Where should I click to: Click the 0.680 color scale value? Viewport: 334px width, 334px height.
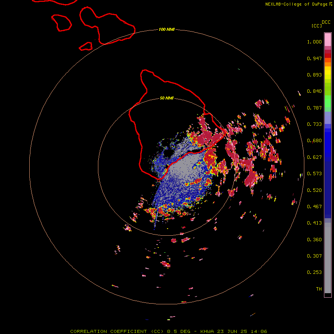[x=314, y=141]
